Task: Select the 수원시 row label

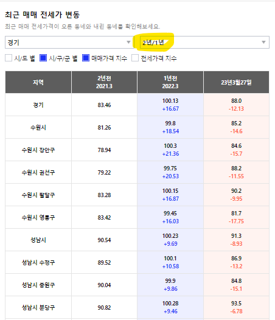Action: click(38, 128)
